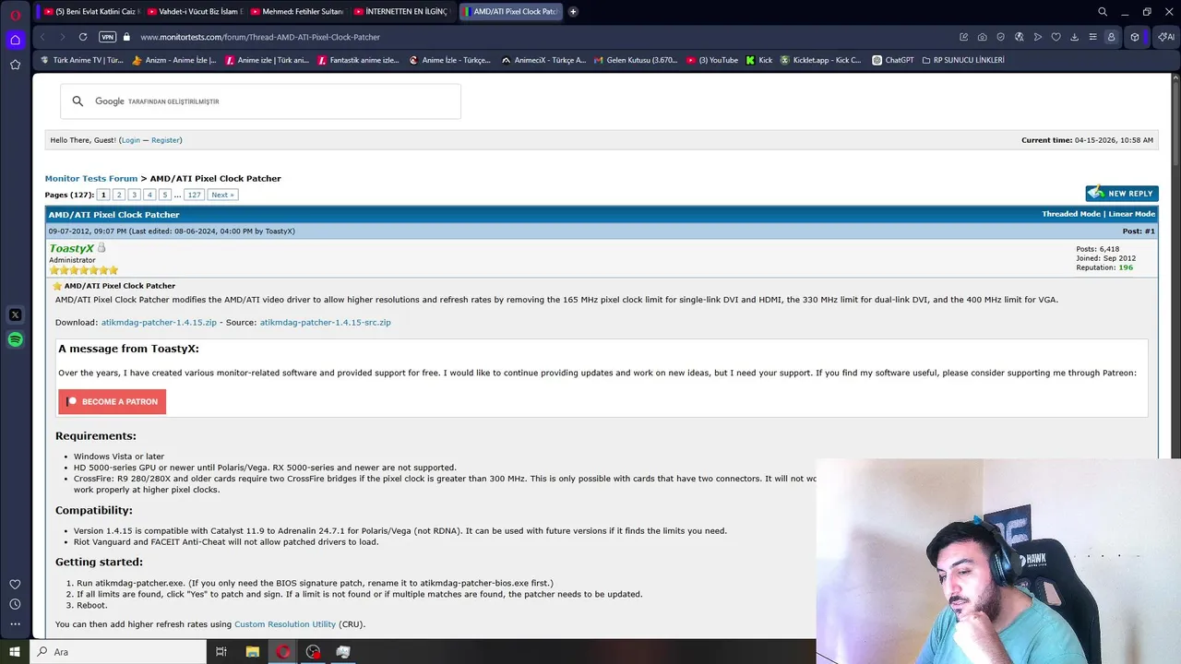Go back to previous page
Viewport: 1181px width, 664px height.
pos(42,37)
